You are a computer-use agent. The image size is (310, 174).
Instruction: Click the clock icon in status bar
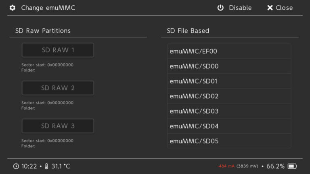(16, 166)
